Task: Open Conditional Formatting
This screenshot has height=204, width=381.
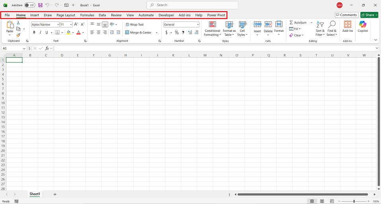Action: (212, 29)
